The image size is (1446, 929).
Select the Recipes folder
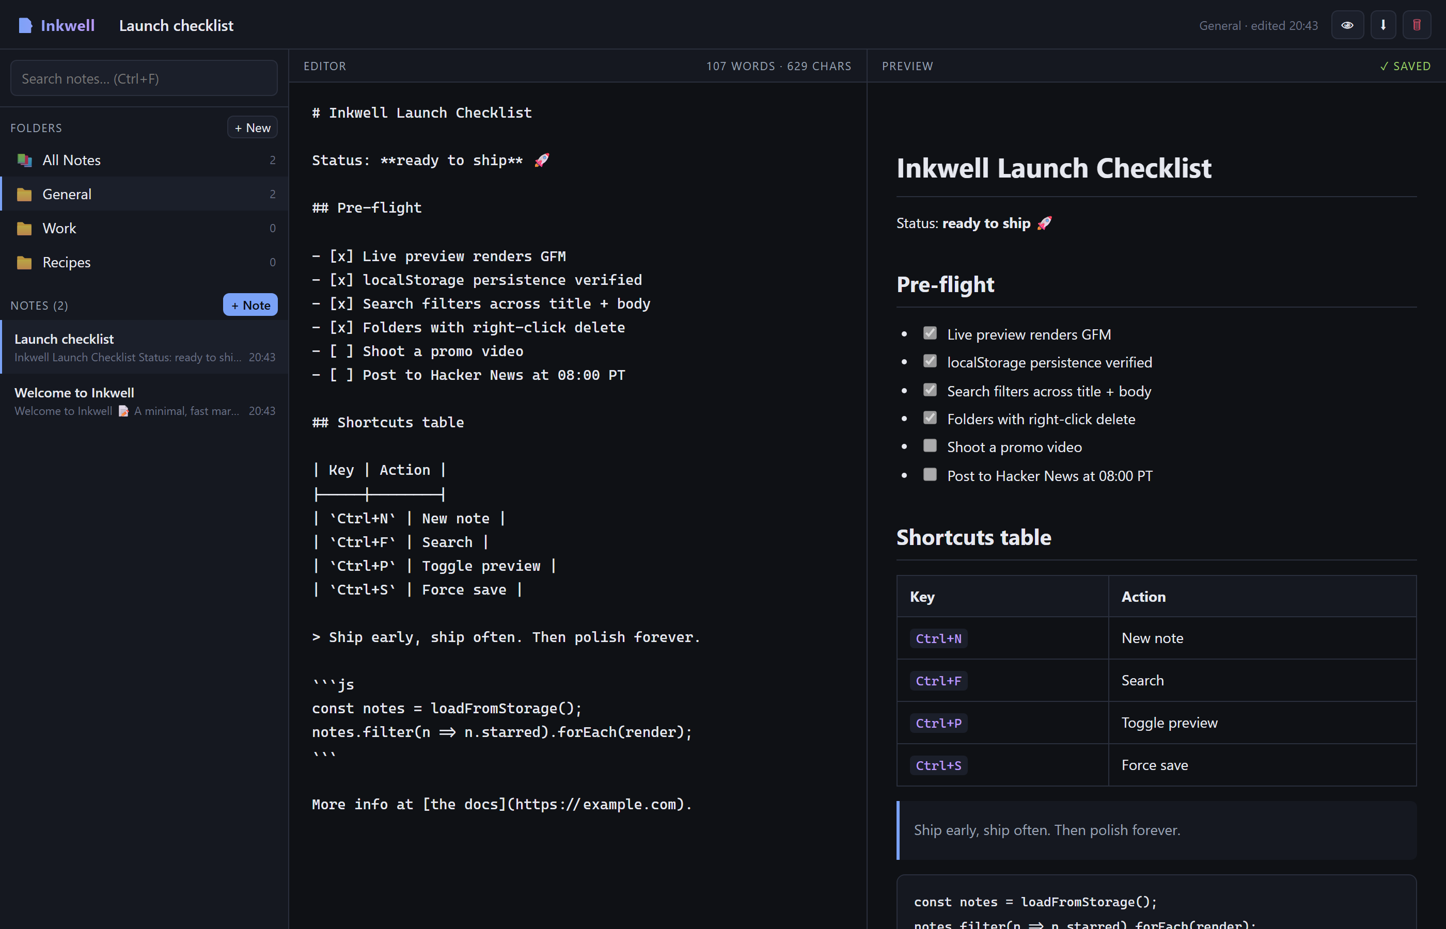(144, 262)
